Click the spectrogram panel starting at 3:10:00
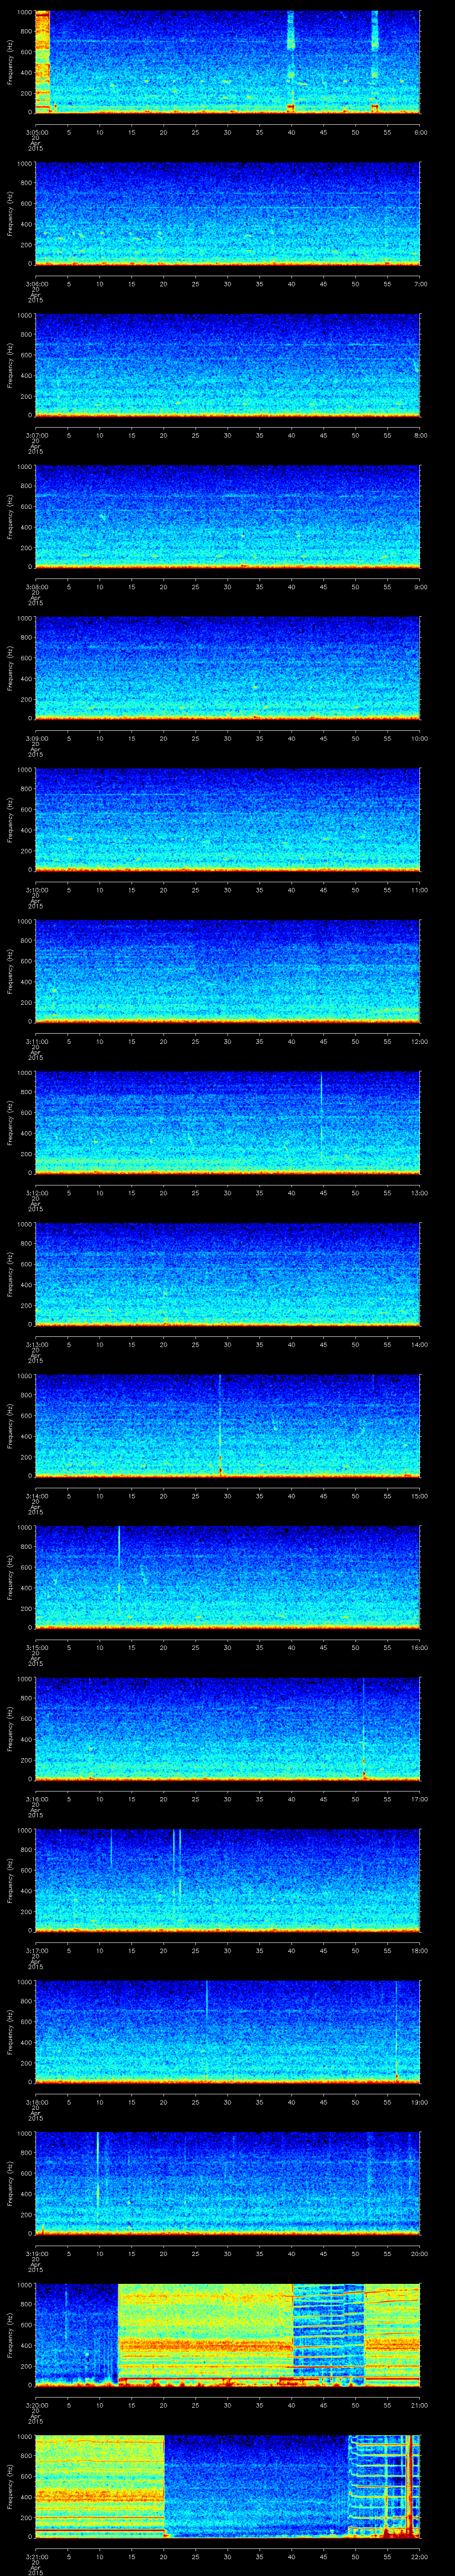Viewport: 455px width, 2576px height. (227, 820)
